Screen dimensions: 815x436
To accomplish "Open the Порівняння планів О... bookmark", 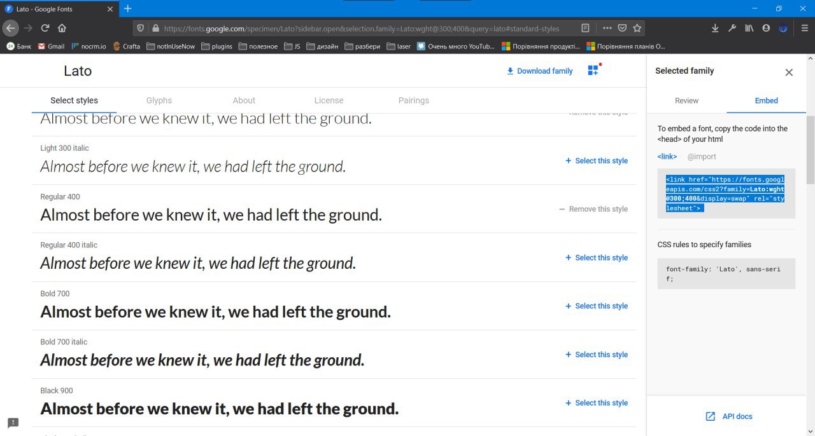I will (625, 46).
